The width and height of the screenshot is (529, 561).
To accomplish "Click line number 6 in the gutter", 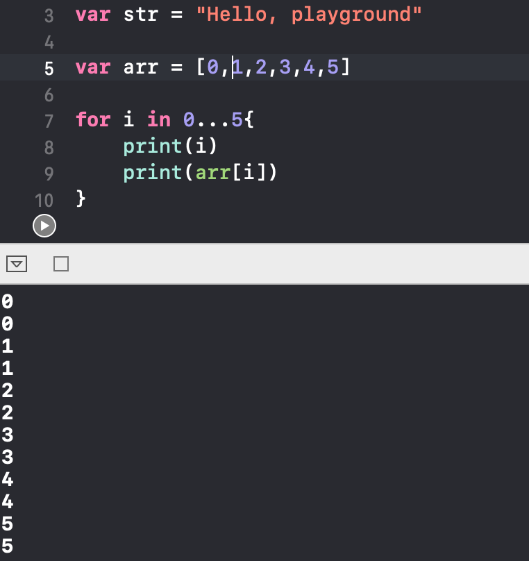I will coord(49,95).
